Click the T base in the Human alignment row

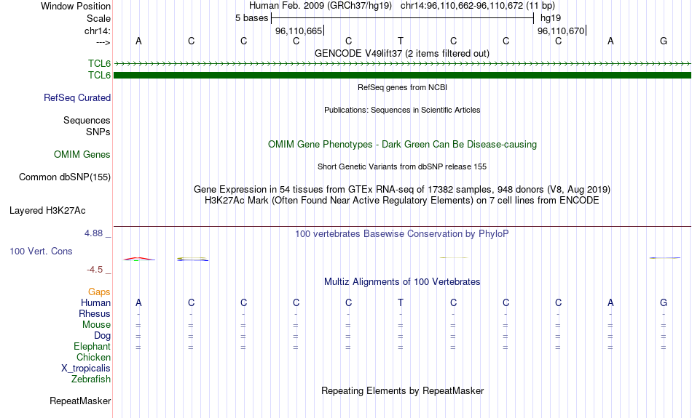(x=401, y=302)
